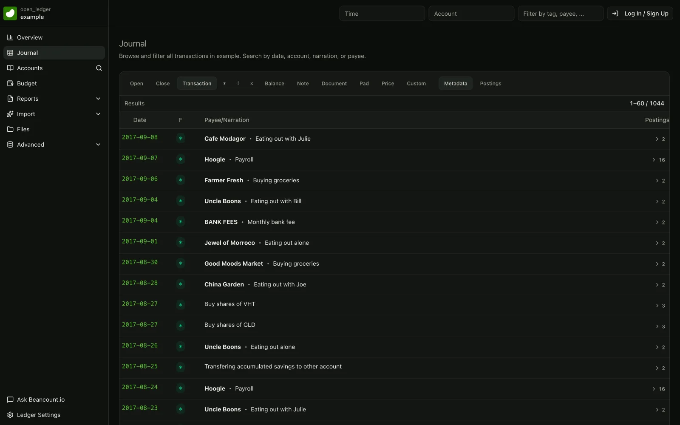Click the Overview chart icon

tap(10, 37)
